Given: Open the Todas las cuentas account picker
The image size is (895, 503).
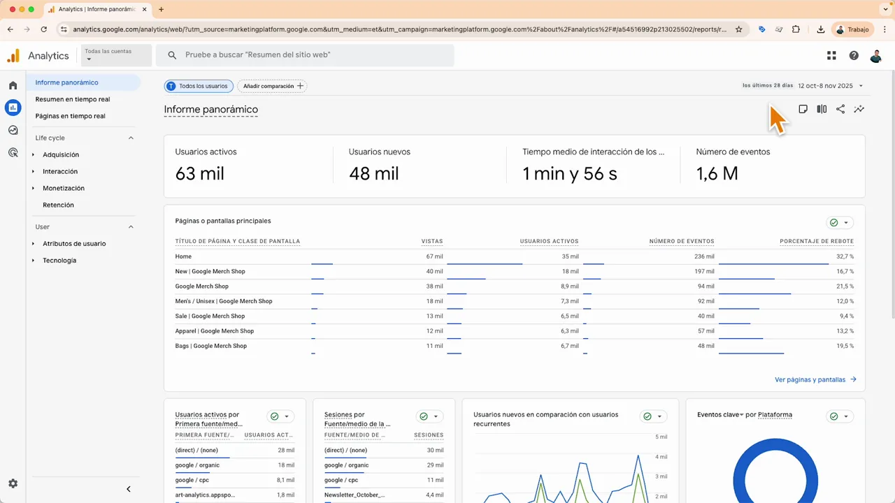Looking at the screenshot, I should pos(108,54).
